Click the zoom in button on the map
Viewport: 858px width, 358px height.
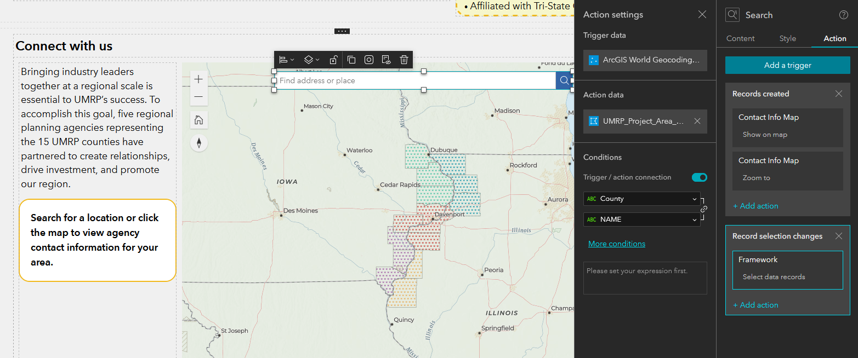pyautogui.click(x=198, y=79)
